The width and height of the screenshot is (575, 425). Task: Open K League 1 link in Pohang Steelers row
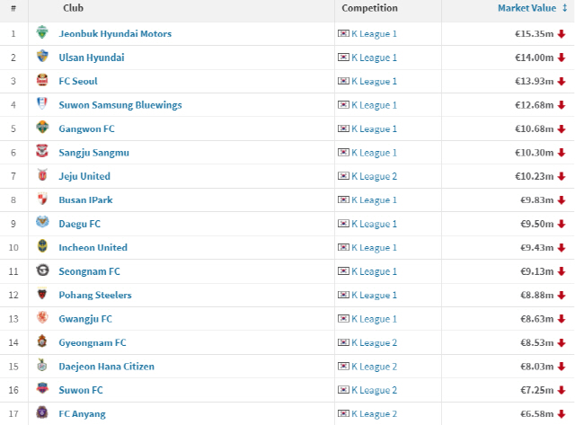click(x=374, y=296)
